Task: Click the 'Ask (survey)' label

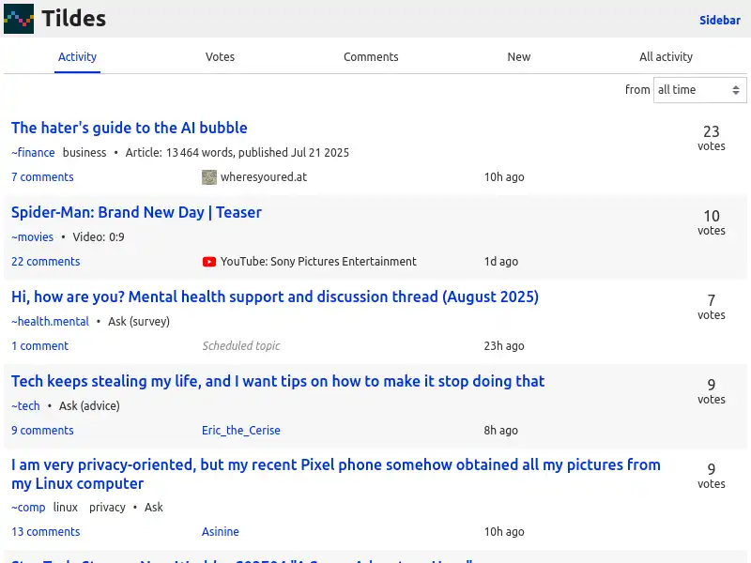Action: pyautogui.click(x=139, y=321)
